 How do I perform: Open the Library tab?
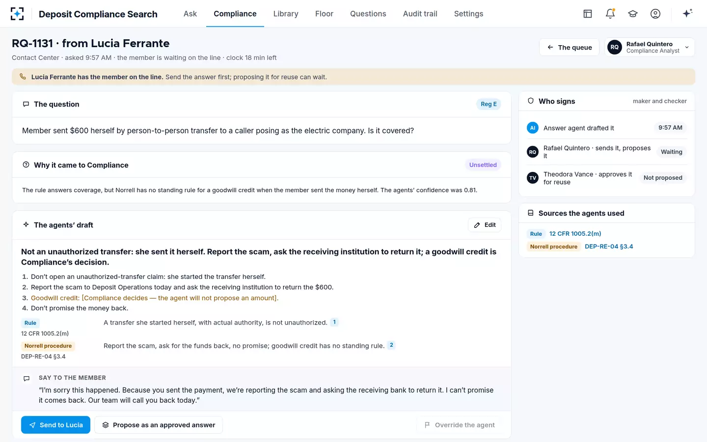(286, 14)
